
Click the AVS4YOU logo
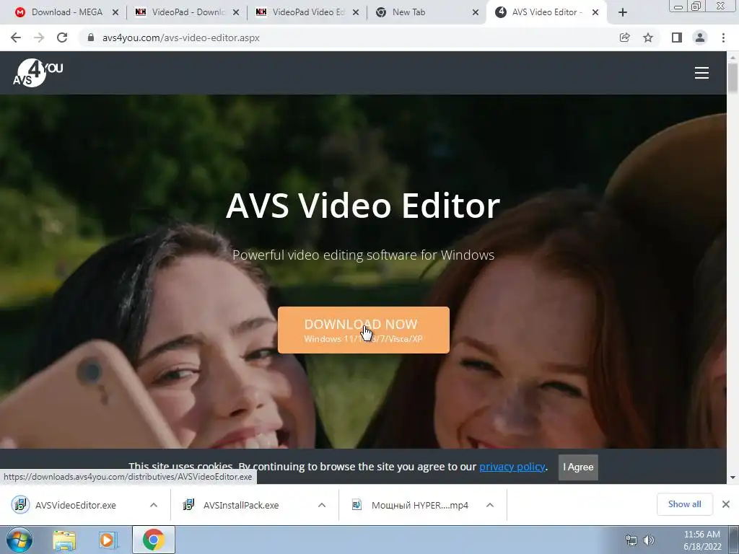(38, 73)
